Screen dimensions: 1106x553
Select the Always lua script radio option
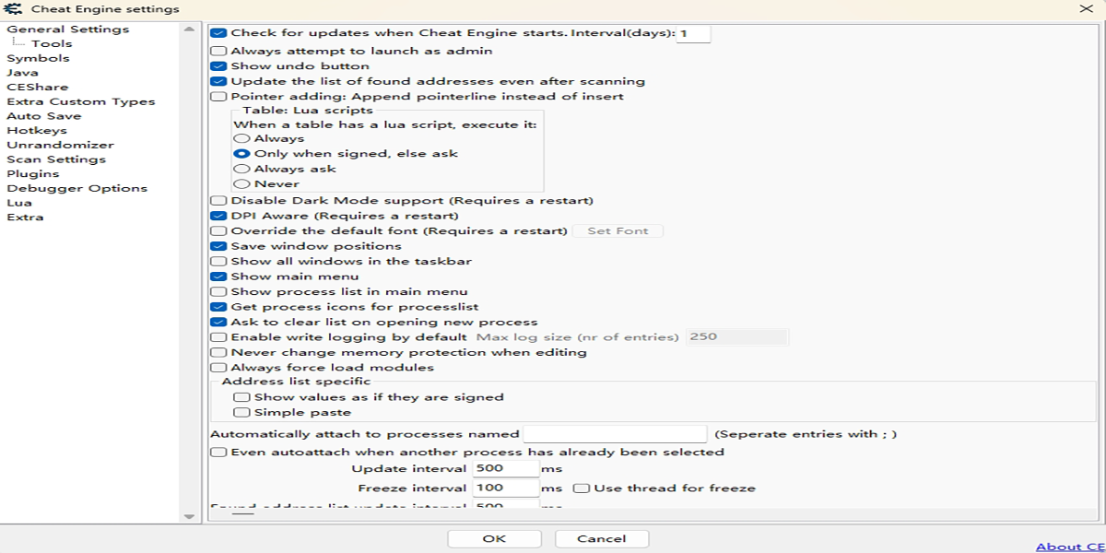pos(241,139)
